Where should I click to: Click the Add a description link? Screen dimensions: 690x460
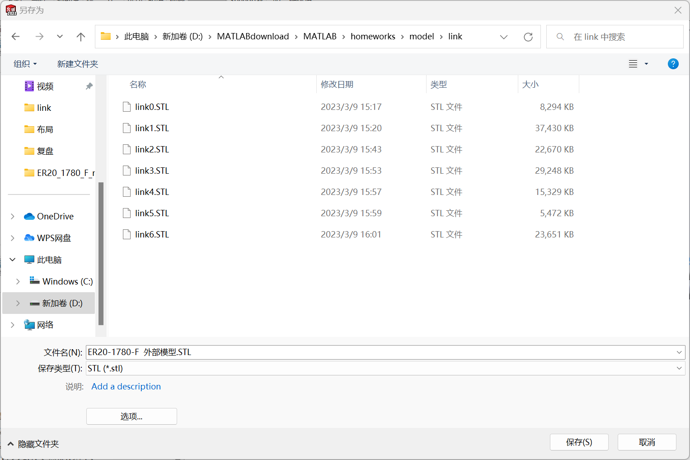[126, 386]
